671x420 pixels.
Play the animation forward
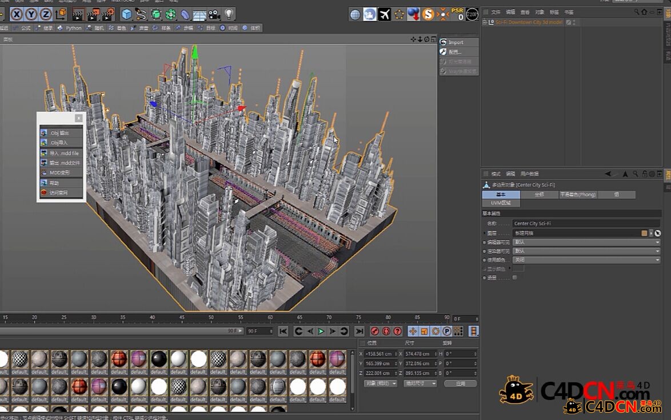pyautogui.click(x=321, y=331)
